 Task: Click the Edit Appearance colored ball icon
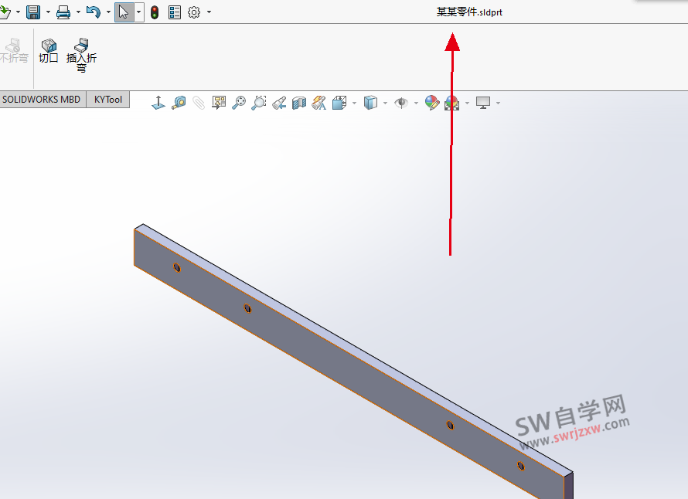pyautogui.click(x=431, y=102)
